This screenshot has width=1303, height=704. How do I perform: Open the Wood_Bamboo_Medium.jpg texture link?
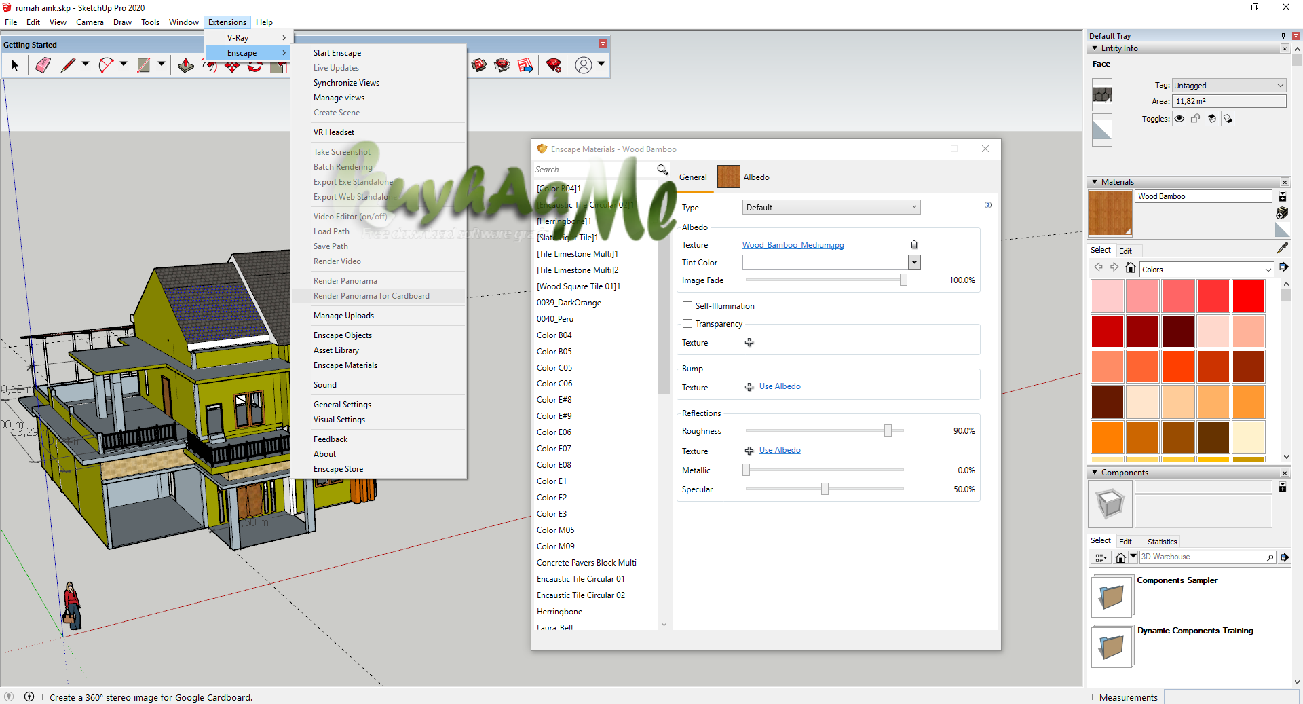[793, 245]
